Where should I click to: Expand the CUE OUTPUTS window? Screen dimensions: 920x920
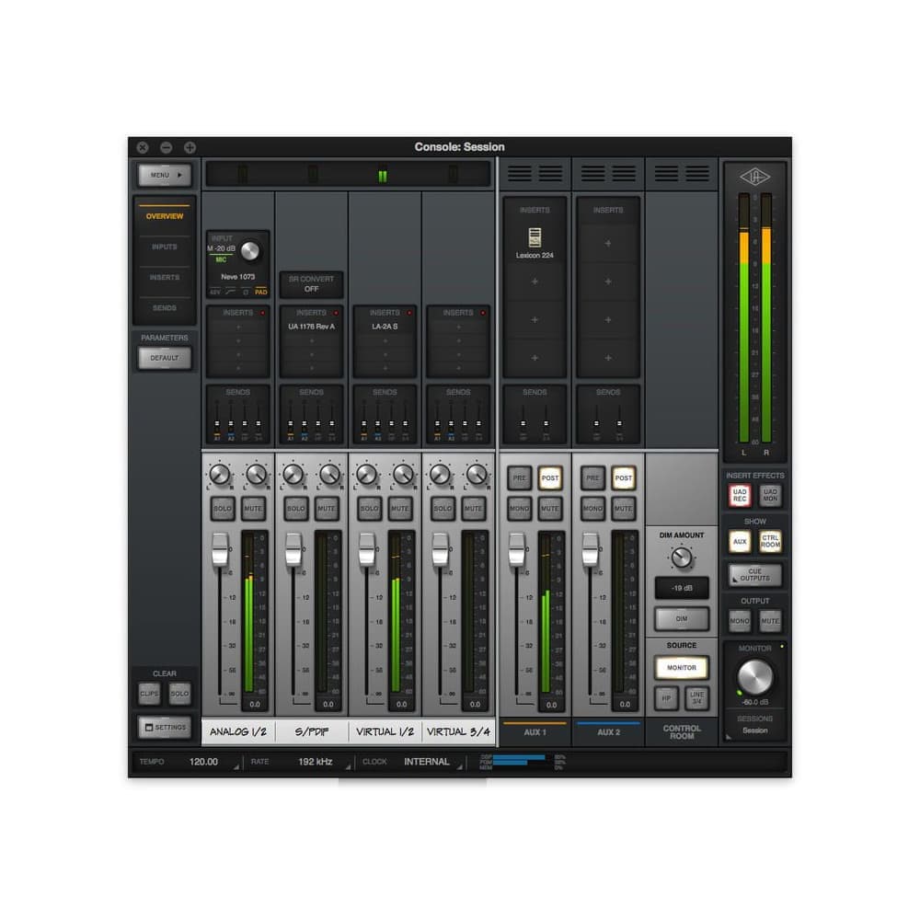(754, 575)
